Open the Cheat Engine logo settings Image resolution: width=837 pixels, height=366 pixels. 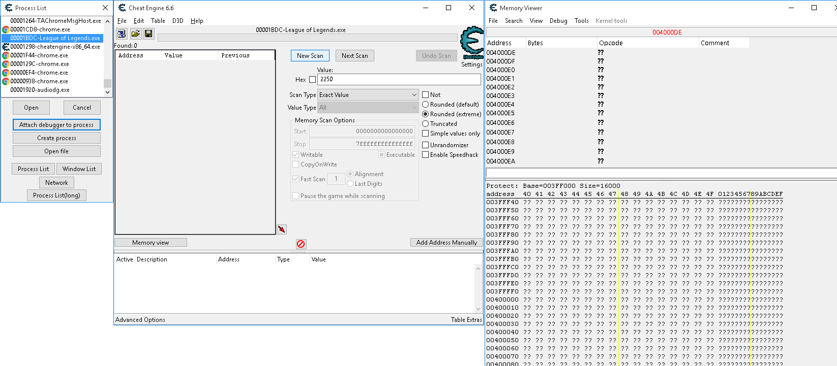(x=472, y=43)
